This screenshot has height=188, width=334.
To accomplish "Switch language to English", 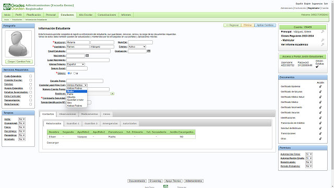I will click(x=307, y=4).
